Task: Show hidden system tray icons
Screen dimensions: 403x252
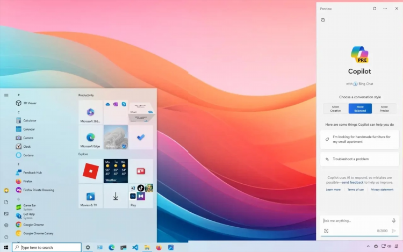Action: [368, 246]
